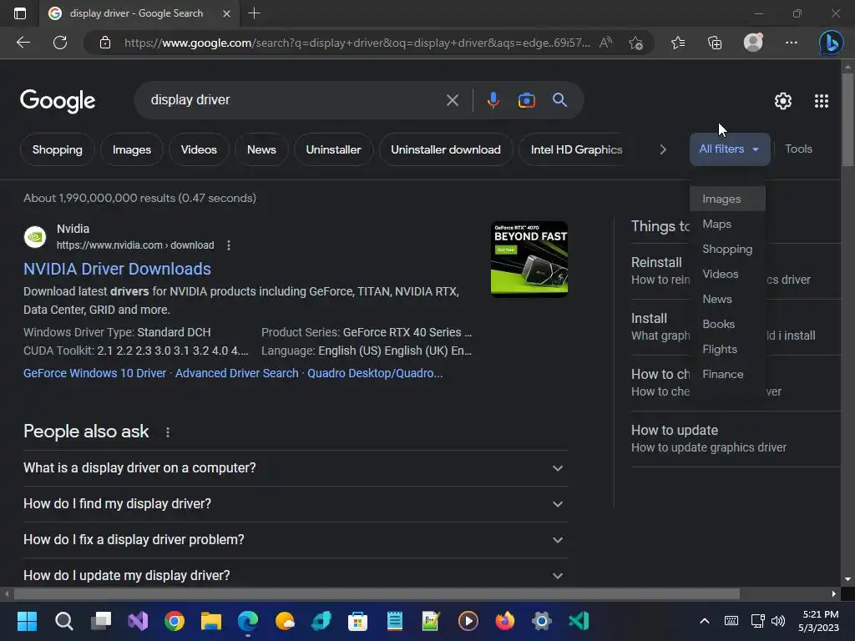The image size is (855, 641).
Task: Open the Edge profile avatar
Action: [x=753, y=42]
